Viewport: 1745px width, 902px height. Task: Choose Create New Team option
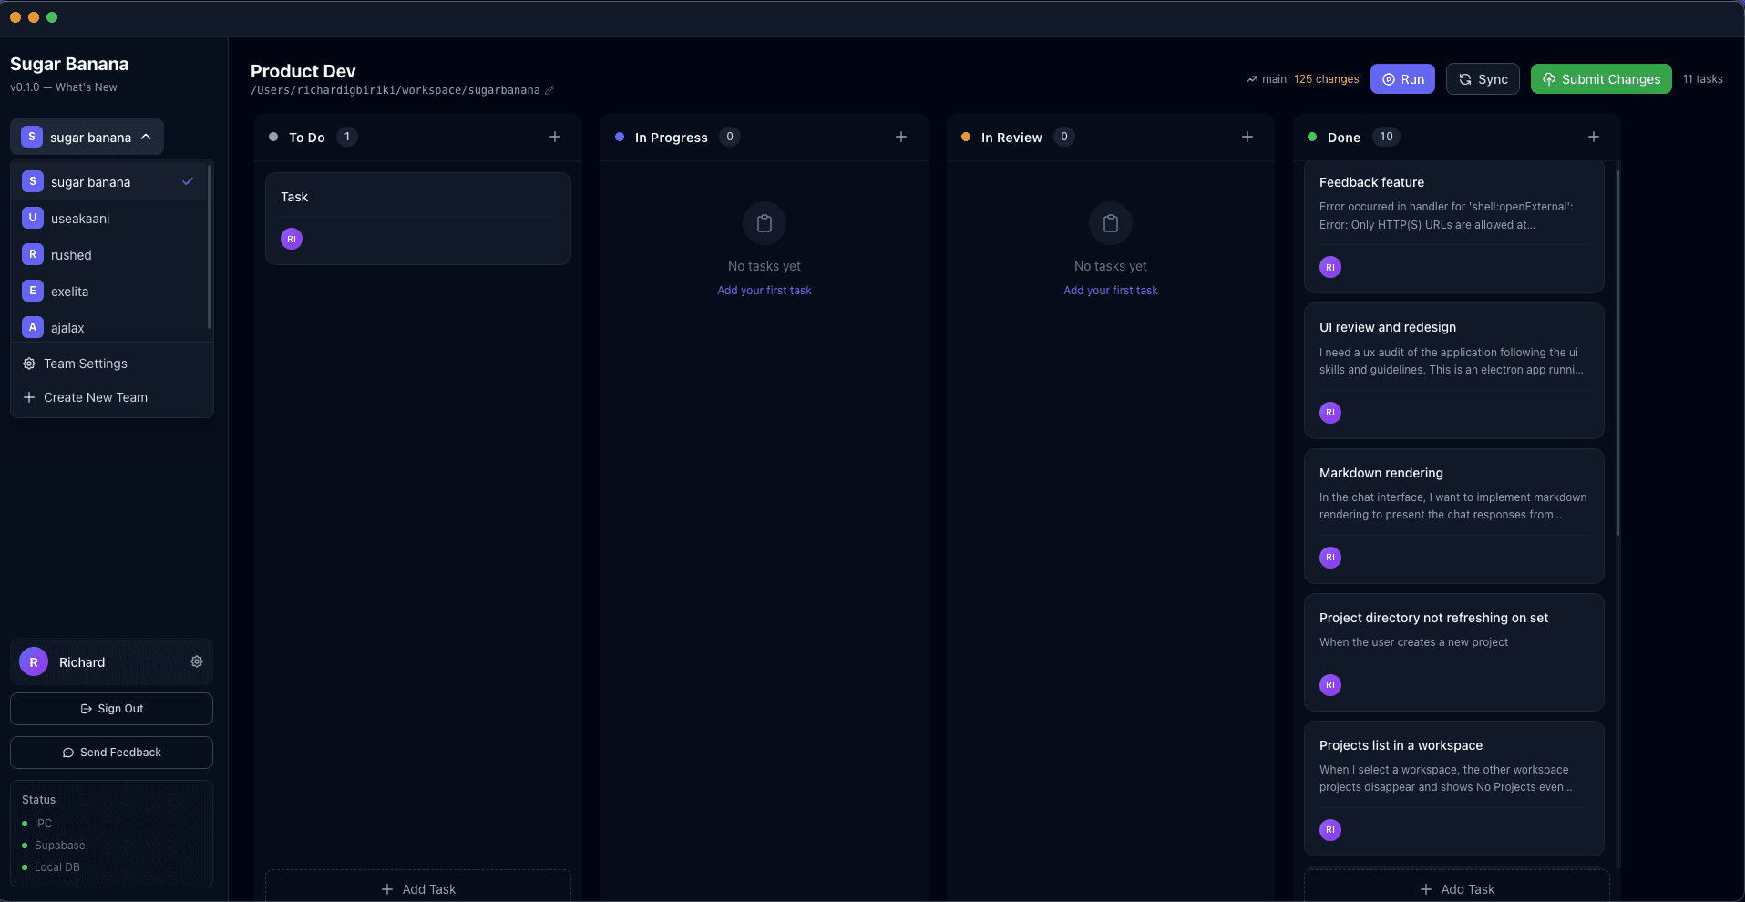coord(95,397)
